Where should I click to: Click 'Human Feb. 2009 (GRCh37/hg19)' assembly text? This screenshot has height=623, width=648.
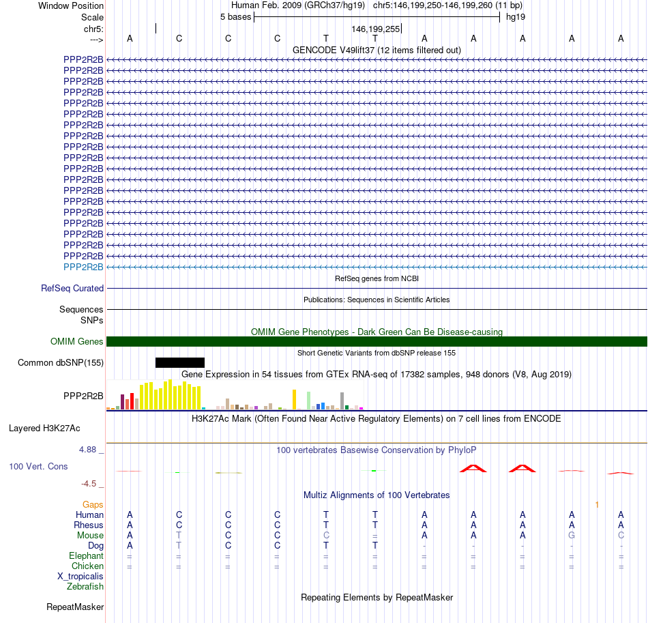click(x=298, y=5)
